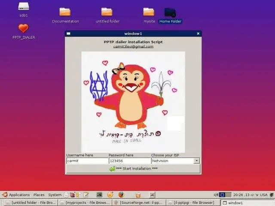Switch to SourceForge.net browser taskbar window
The width and height of the screenshot is (275, 206).
139,203
